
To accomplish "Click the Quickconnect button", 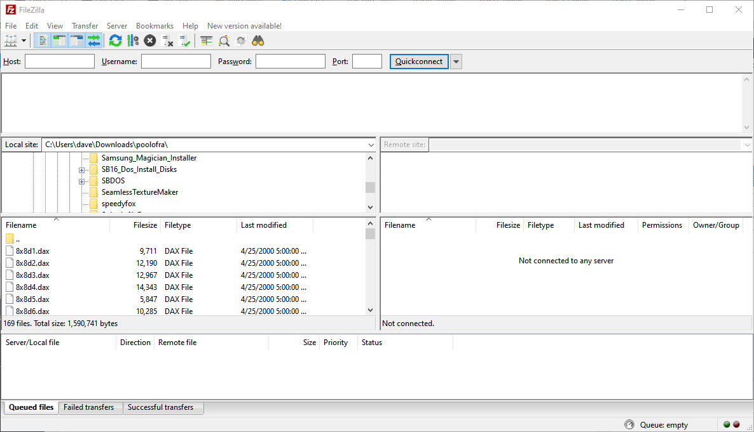I will coord(419,62).
